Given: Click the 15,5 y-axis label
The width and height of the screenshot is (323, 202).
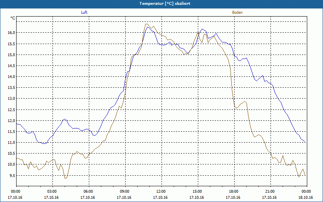Looking at the screenshot, I should 12,44.
